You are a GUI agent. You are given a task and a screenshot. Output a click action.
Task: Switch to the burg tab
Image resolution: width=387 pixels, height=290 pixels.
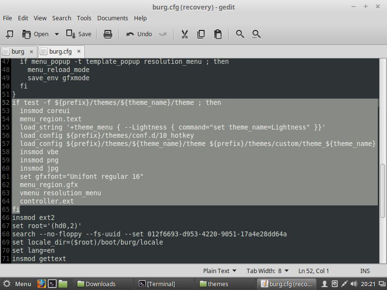coord(18,52)
